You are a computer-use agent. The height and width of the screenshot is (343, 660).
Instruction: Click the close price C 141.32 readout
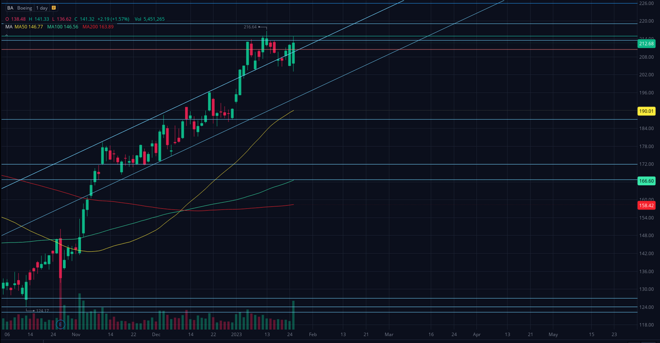84,19
